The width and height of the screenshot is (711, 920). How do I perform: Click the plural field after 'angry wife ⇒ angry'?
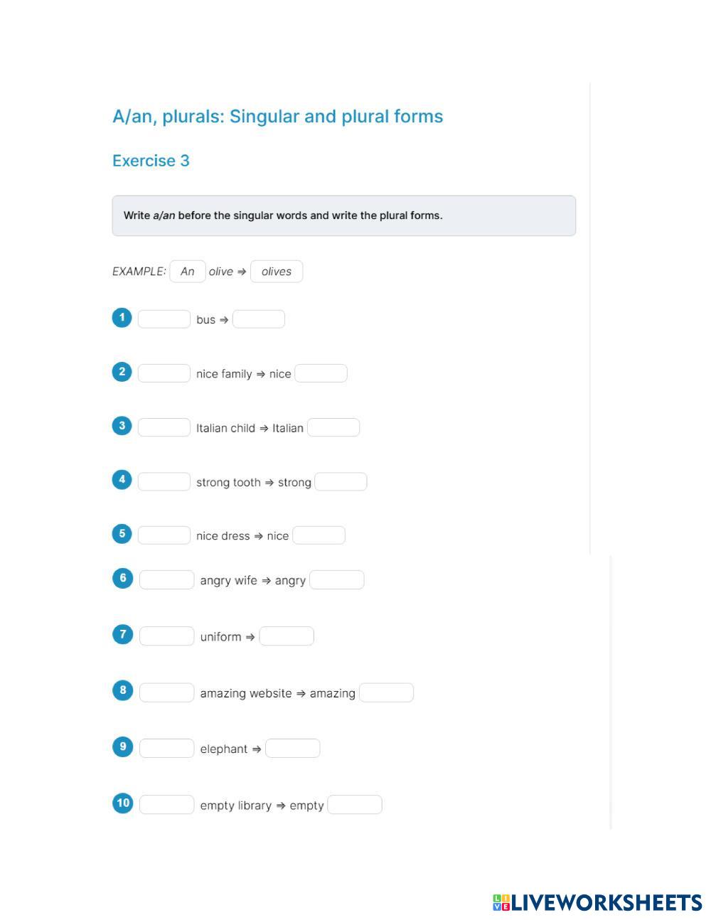pos(337,580)
